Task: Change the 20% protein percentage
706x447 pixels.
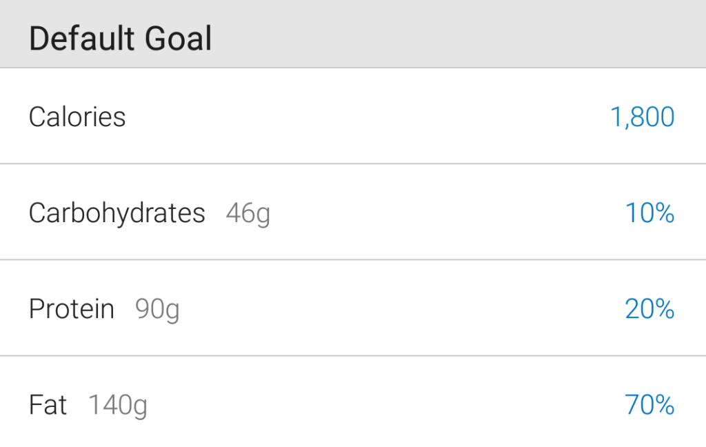Action: coord(649,309)
